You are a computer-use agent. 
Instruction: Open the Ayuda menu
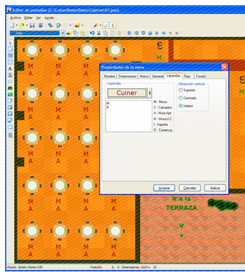pyautogui.click(x=49, y=18)
